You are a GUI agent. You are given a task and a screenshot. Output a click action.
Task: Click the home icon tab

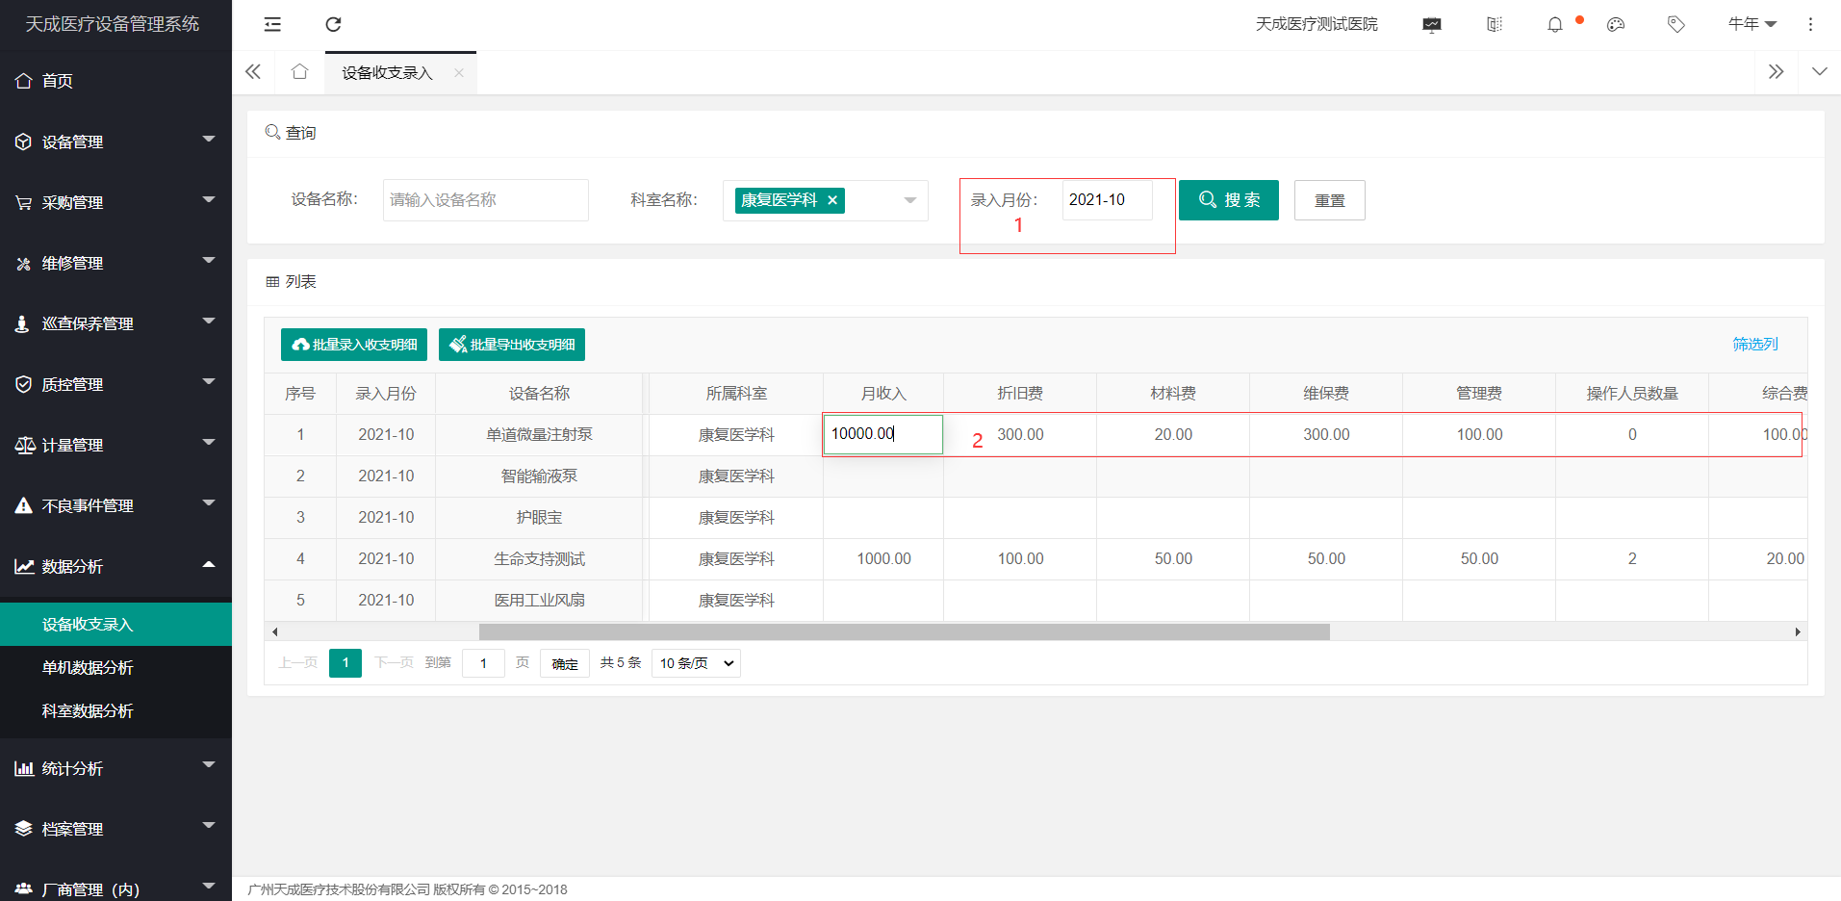tap(299, 72)
